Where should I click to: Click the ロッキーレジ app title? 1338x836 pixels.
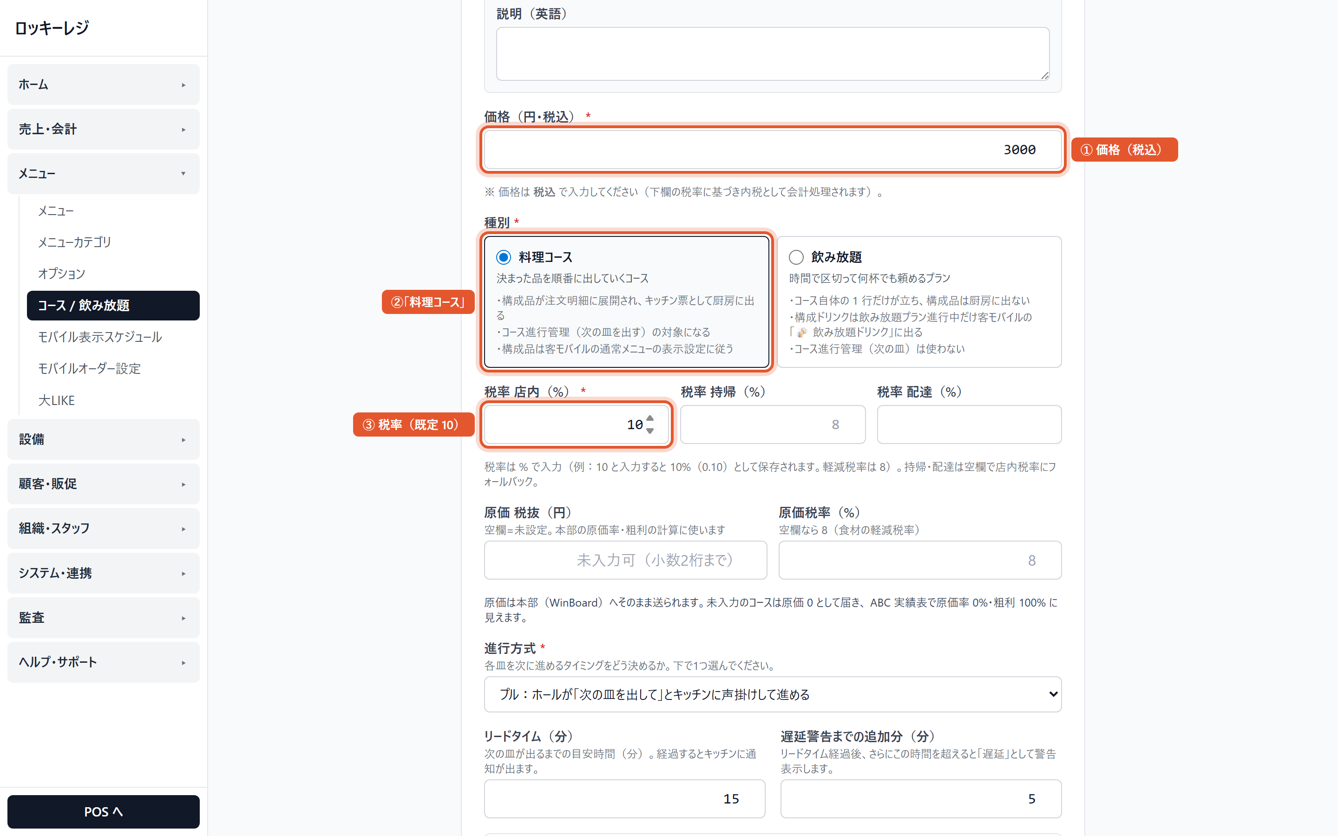(x=52, y=28)
